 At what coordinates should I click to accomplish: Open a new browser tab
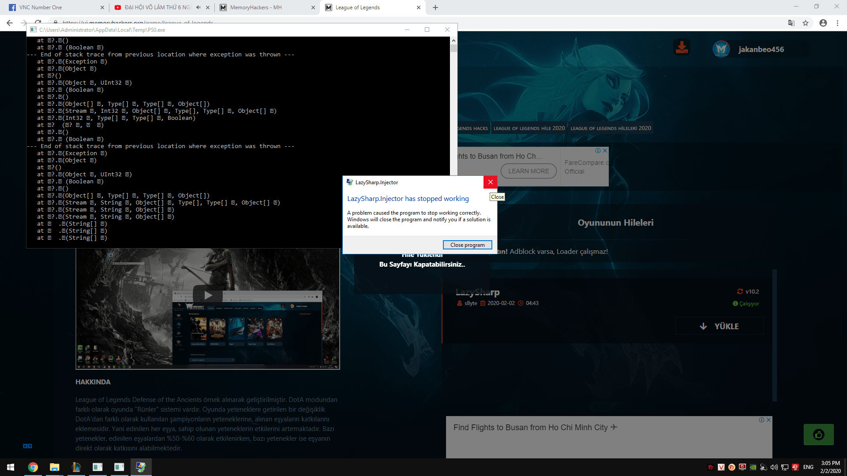(x=435, y=7)
